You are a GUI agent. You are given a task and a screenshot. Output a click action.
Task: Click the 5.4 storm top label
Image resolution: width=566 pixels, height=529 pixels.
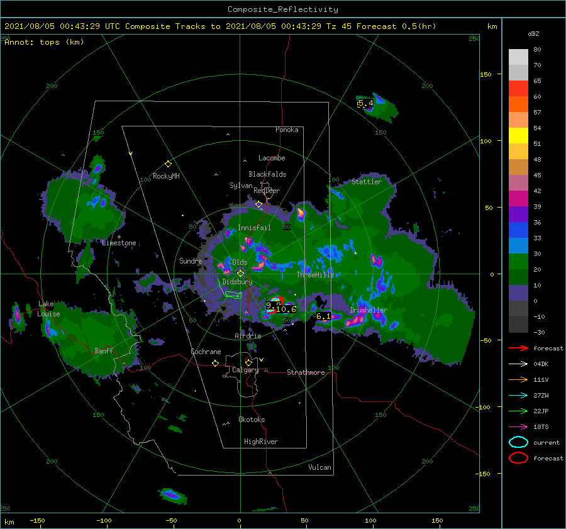365,103
